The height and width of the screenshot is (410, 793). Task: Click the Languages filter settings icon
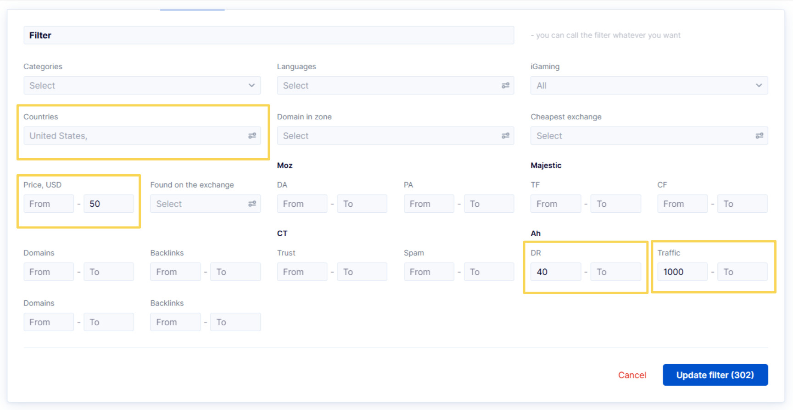click(505, 86)
